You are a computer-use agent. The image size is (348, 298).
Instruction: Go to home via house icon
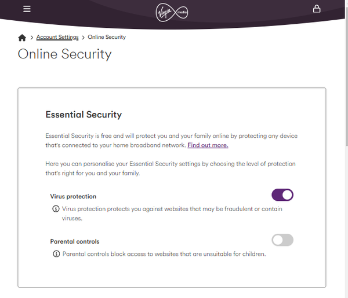22,38
